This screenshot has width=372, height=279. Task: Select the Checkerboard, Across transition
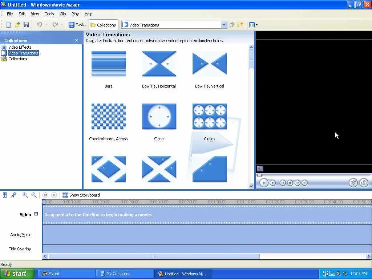pos(109,116)
